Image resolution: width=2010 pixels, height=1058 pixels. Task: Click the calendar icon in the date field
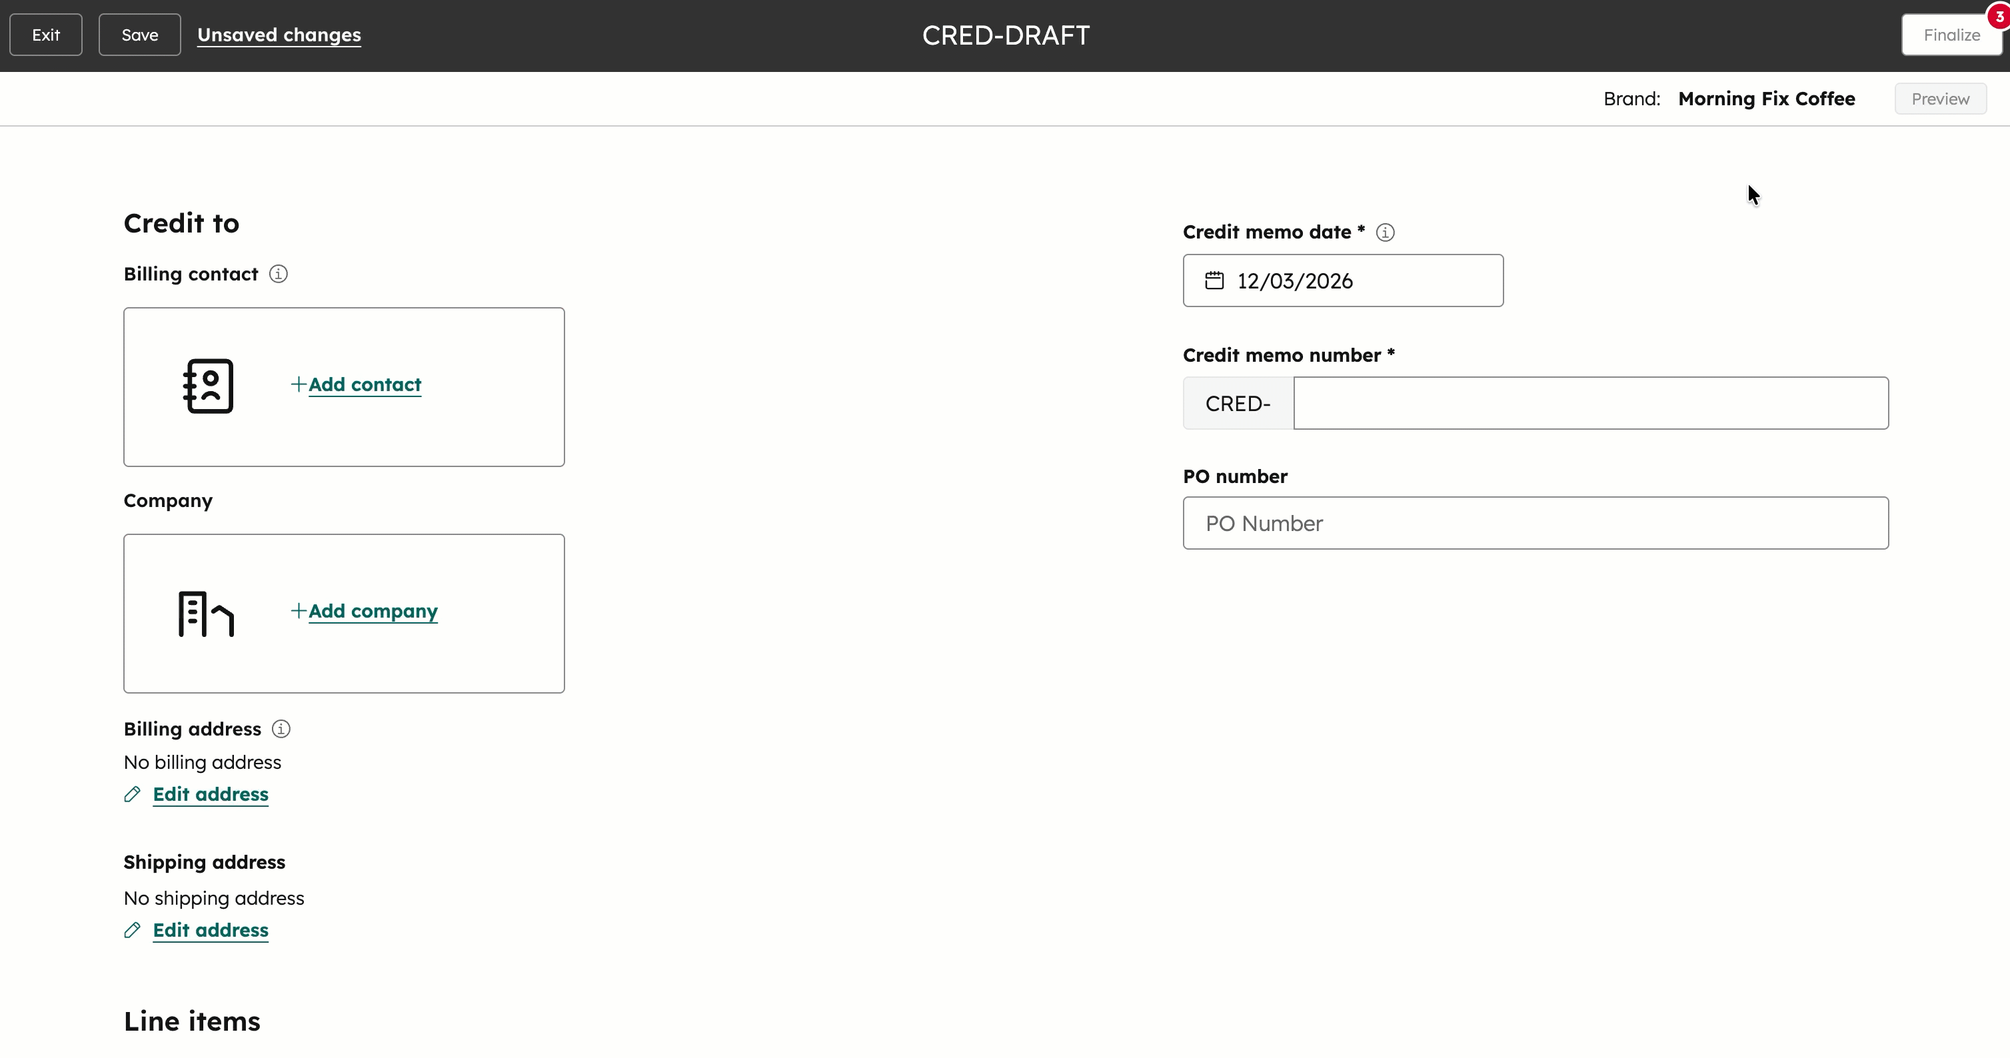pos(1214,280)
